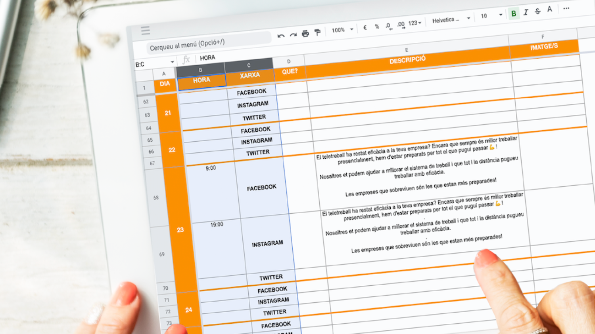Toggle Bold formatting button

pyautogui.click(x=514, y=14)
